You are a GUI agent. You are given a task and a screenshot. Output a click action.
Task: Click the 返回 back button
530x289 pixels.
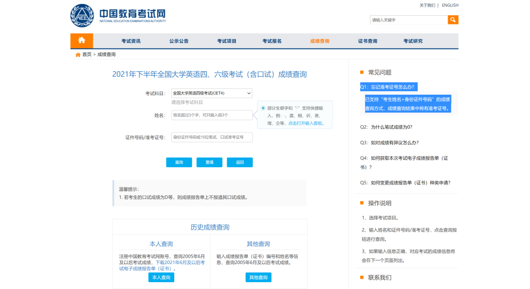pyautogui.click(x=239, y=162)
